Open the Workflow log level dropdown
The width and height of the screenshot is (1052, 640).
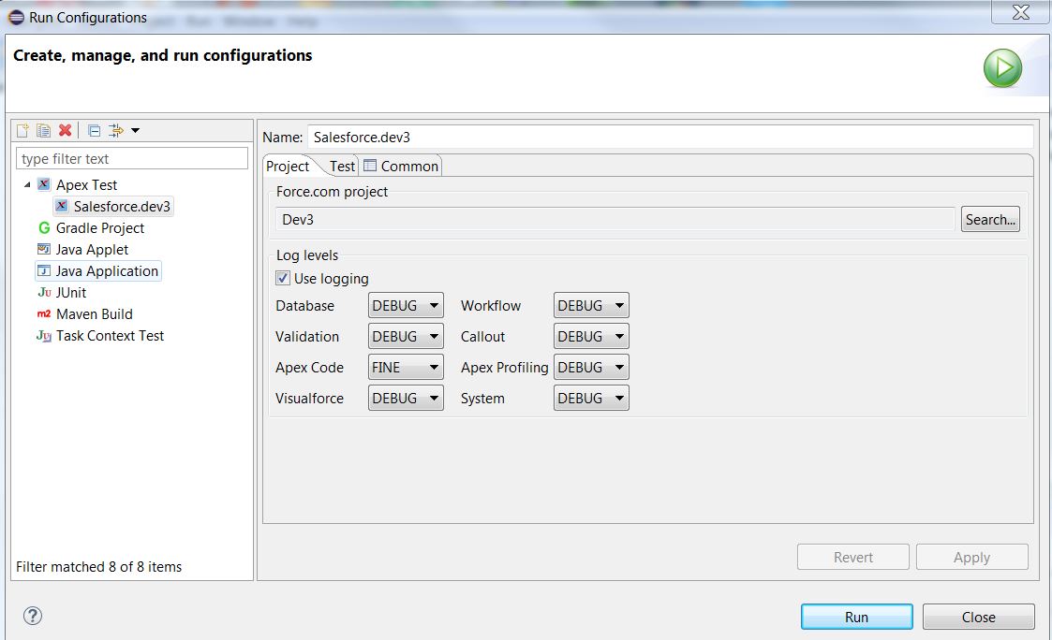591,306
